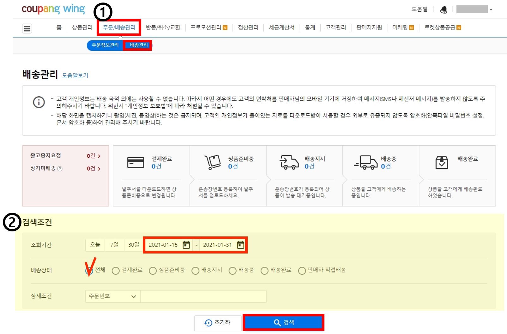Open the start date calendar picker icon
This screenshot has height=334, width=507.
[187, 244]
